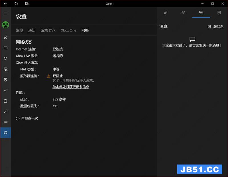Open the Store shopping bag icon

[x=5, y=101]
